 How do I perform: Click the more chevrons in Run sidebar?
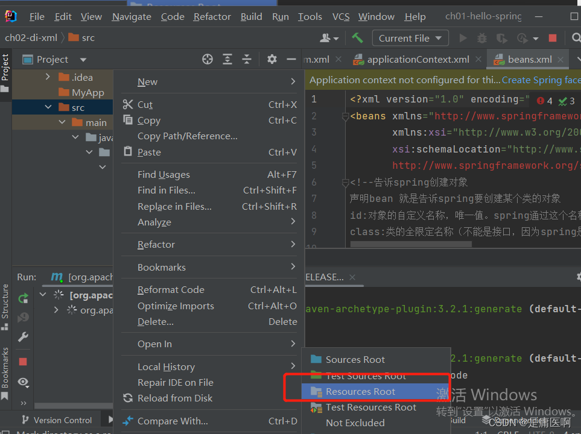[24, 403]
